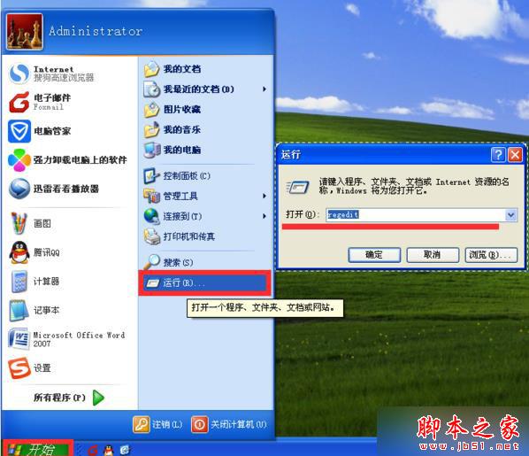Open 腾讯QQ penguin icon in start menu
This screenshot has width=529, height=456.
pos(19,252)
